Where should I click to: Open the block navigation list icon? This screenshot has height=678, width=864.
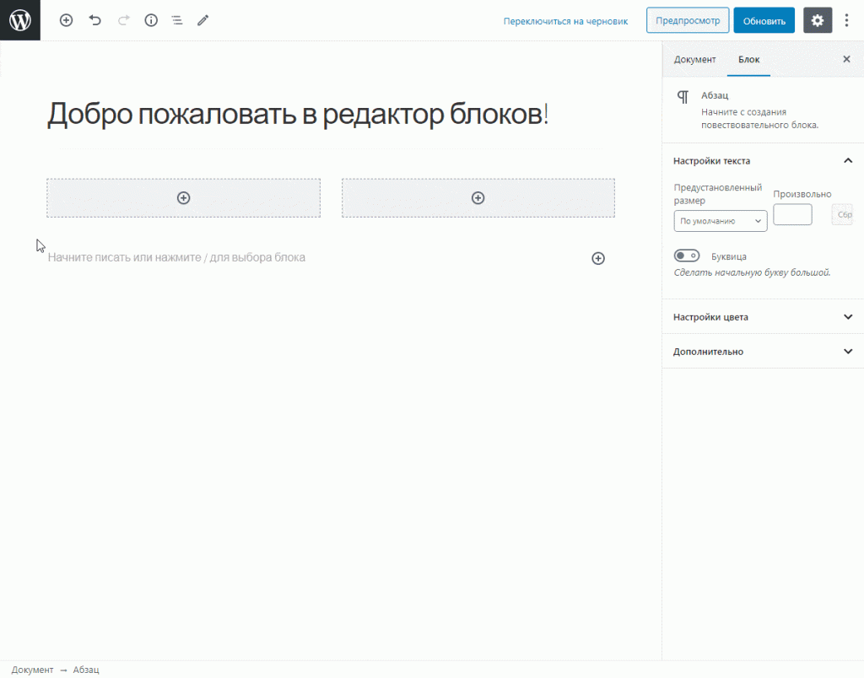pyautogui.click(x=176, y=20)
